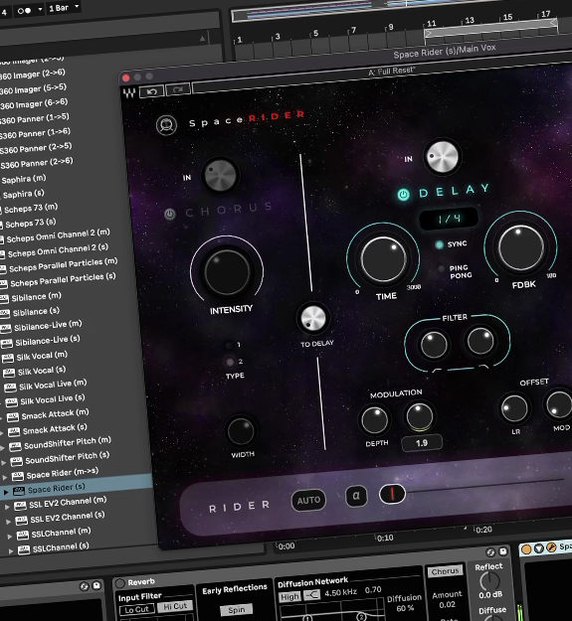Screen dimensions: 572x621
Task: Click the Chorus button in Reverb device
Action: (x=445, y=571)
